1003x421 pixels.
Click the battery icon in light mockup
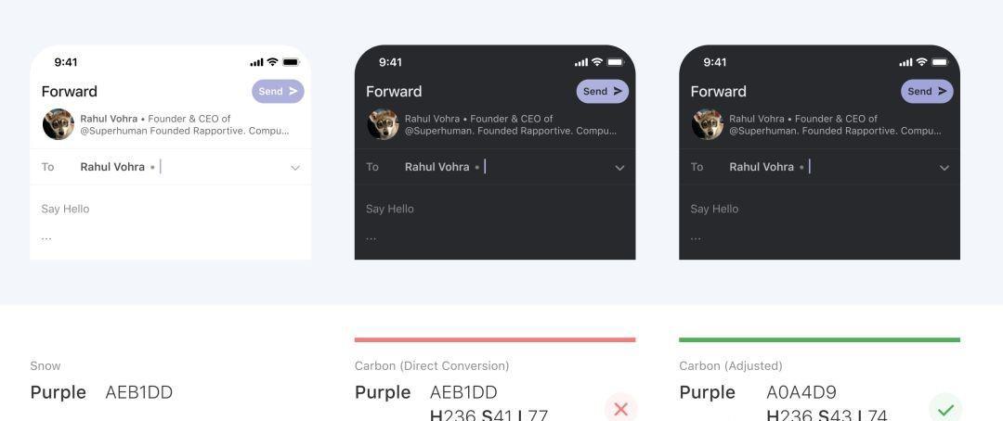coord(291,62)
